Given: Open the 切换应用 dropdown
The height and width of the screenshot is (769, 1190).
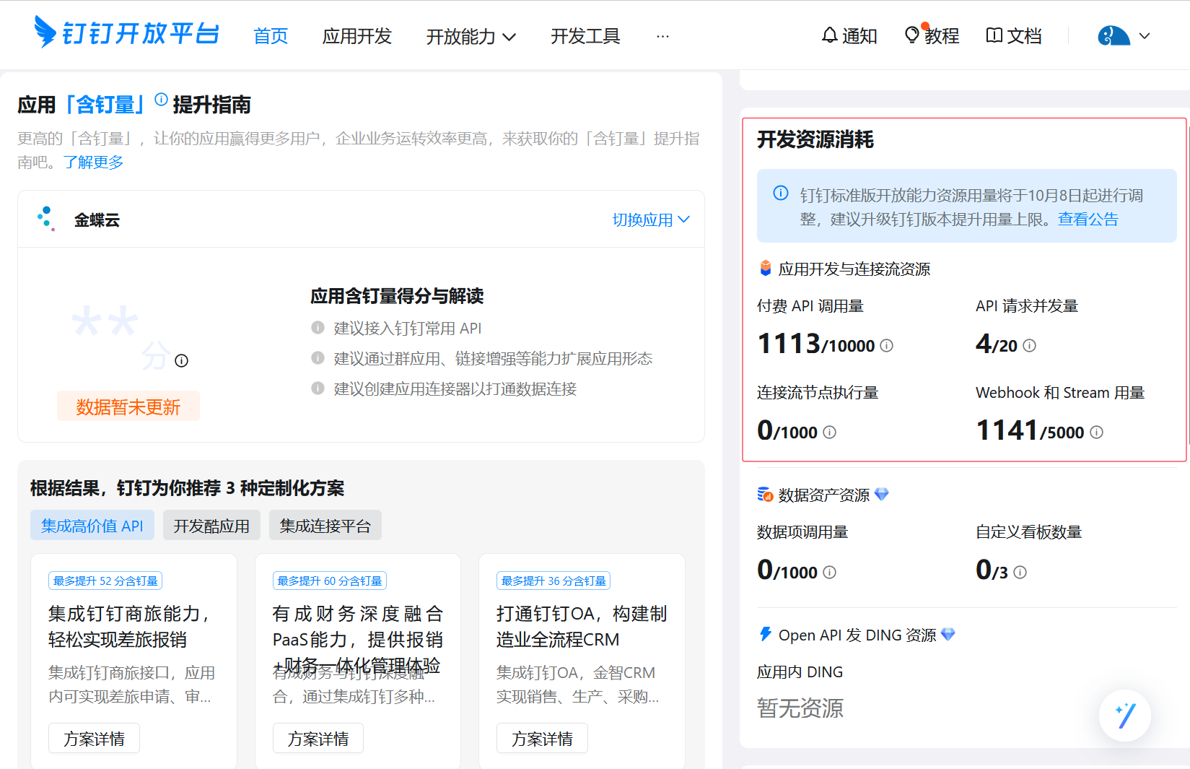Looking at the screenshot, I should point(651,220).
